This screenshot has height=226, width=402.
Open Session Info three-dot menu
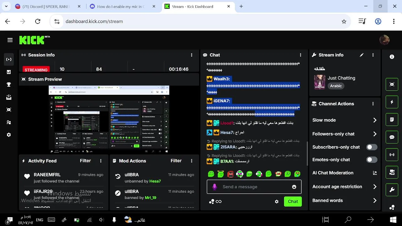192,55
